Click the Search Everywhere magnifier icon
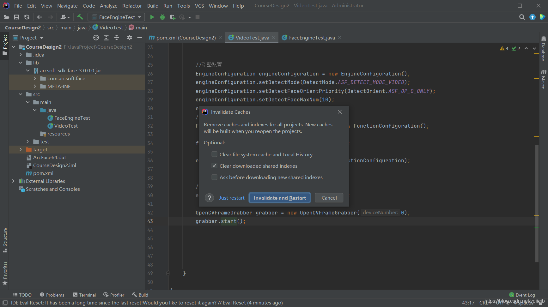 (x=522, y=17)
